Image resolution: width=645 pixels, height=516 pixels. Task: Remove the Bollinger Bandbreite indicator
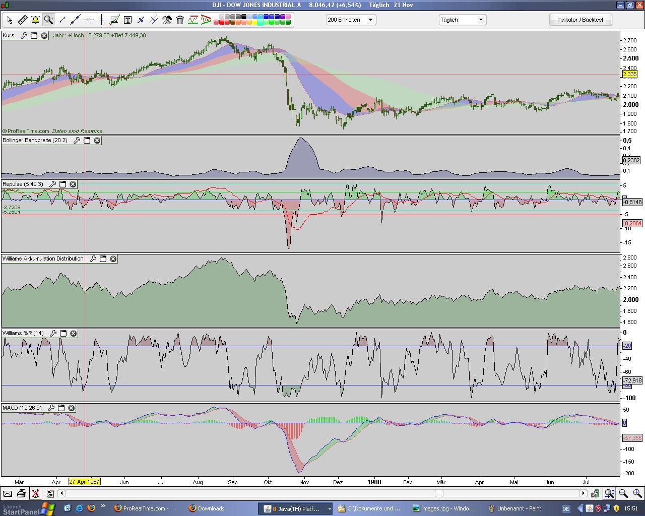pos(97,140)
